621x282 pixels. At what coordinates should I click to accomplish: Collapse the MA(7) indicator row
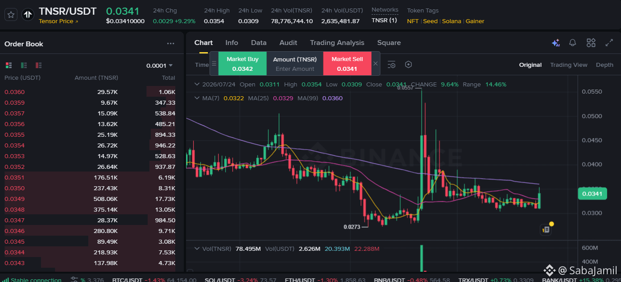197,98
